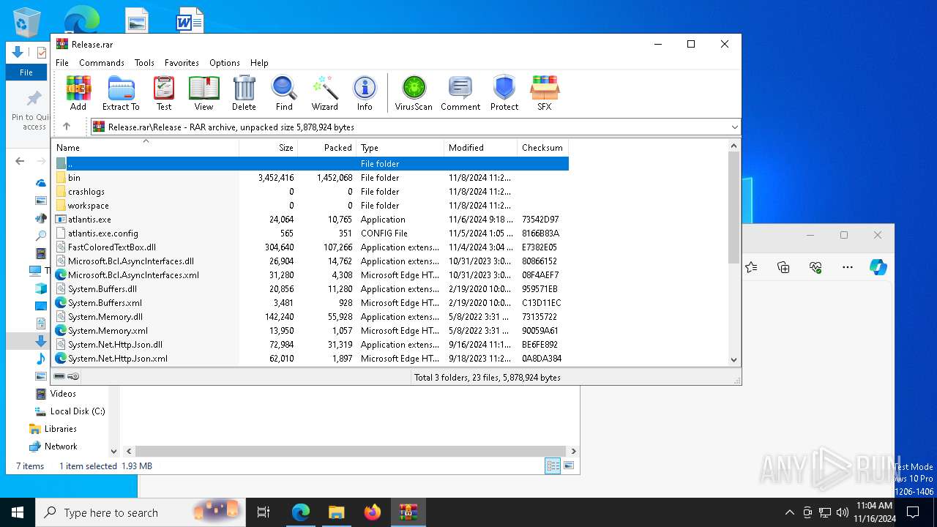Launch the Wizard tool
The height and width of the screenshot is (527, 937).
click(x=324, y=93)
